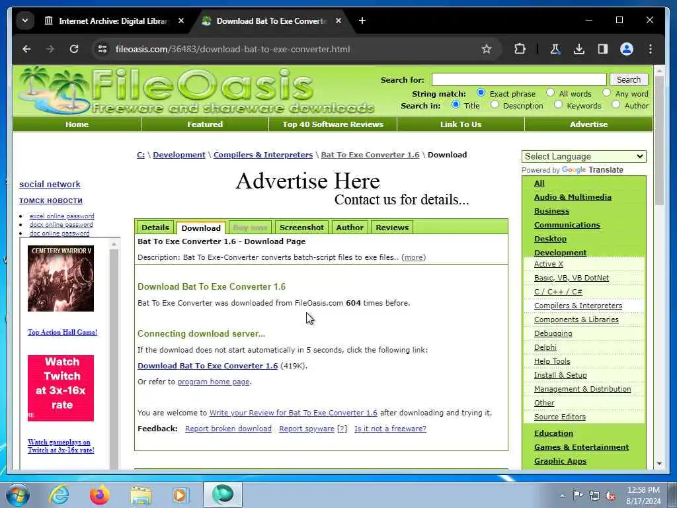Click the FileOasis logo banner
Viewport: 677px width, 508px height.
click(x=196, y=91)
